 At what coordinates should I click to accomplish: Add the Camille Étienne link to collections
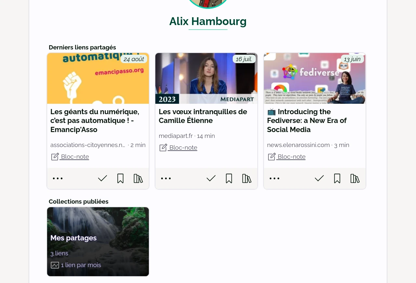(x=247, y=178)
